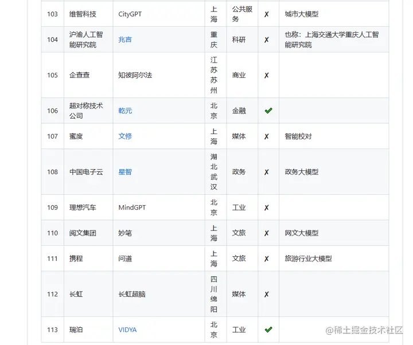Click the company name 蜜度
This screenshot has width=413, height=345.
(x=76, y=136)
